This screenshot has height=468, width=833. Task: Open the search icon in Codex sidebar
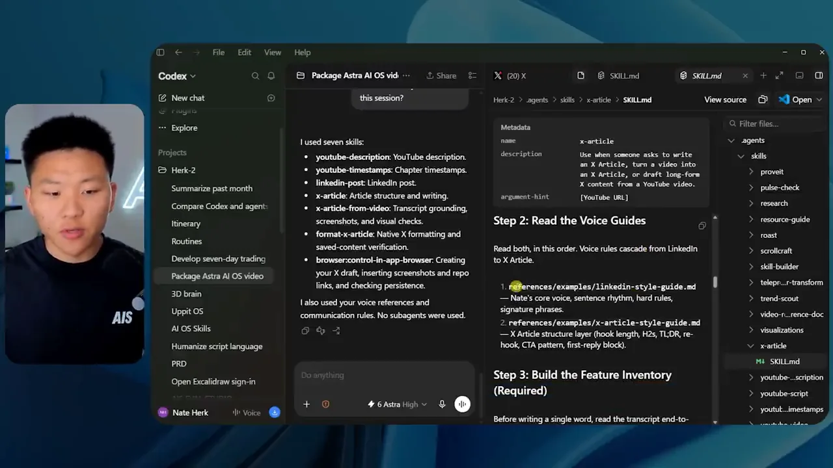255,76
